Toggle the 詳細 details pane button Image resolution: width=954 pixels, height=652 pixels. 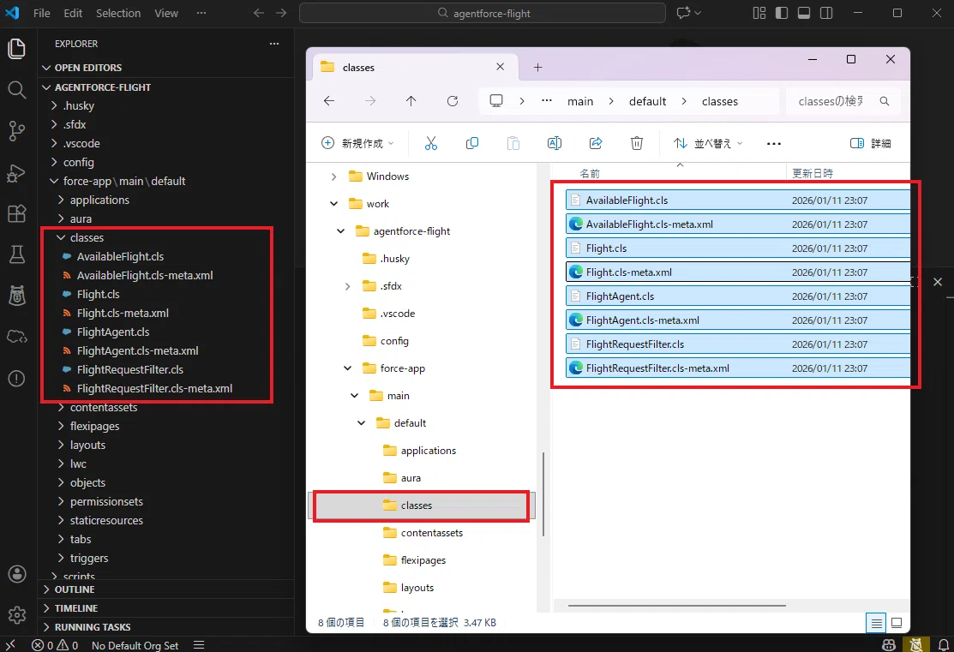pyautogui.click(x=871, y=144)
